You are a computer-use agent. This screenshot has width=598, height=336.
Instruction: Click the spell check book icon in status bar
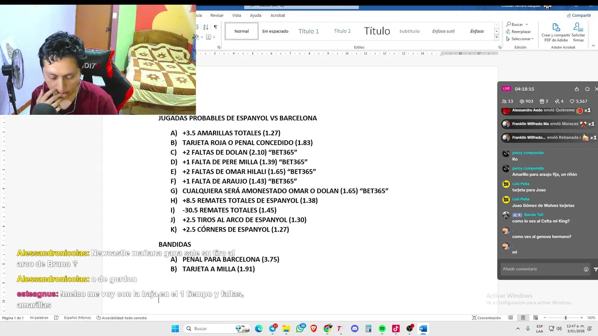pyautogui.click(x=56, y=318)
